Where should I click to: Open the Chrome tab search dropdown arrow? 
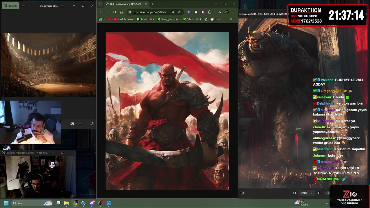(100, 4)
